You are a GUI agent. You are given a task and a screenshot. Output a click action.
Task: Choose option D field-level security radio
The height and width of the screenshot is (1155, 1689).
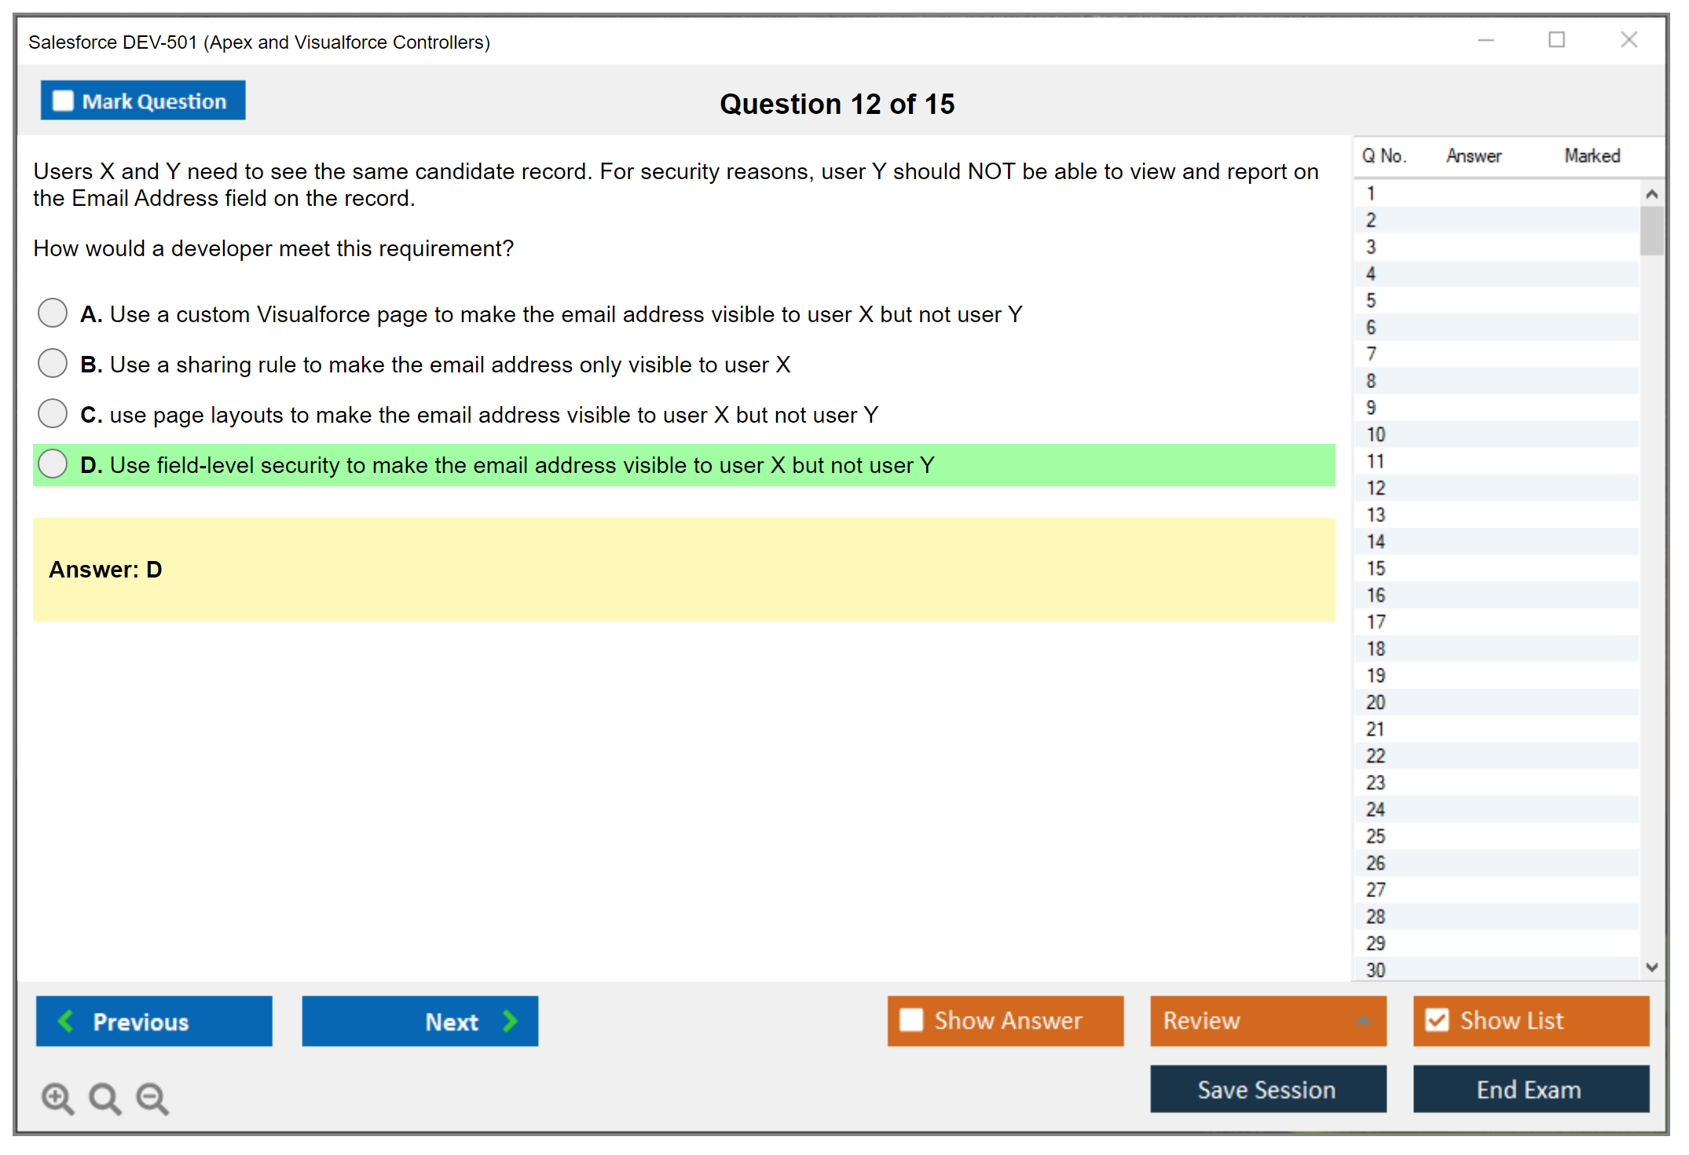coord(53,464)
